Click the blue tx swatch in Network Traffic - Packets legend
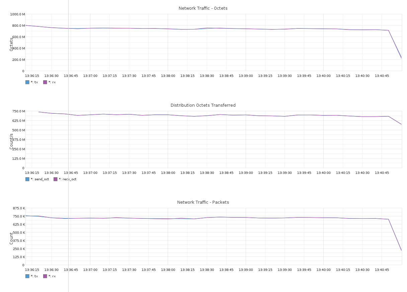This screenshot has height=292, width=407. click(27, 276)
